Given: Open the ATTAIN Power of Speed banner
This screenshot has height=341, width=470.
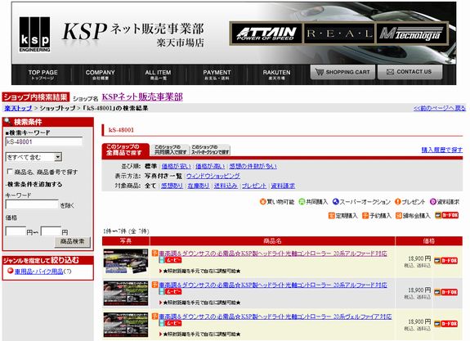Looking at the screenshot, I should (x=266, y=34).
